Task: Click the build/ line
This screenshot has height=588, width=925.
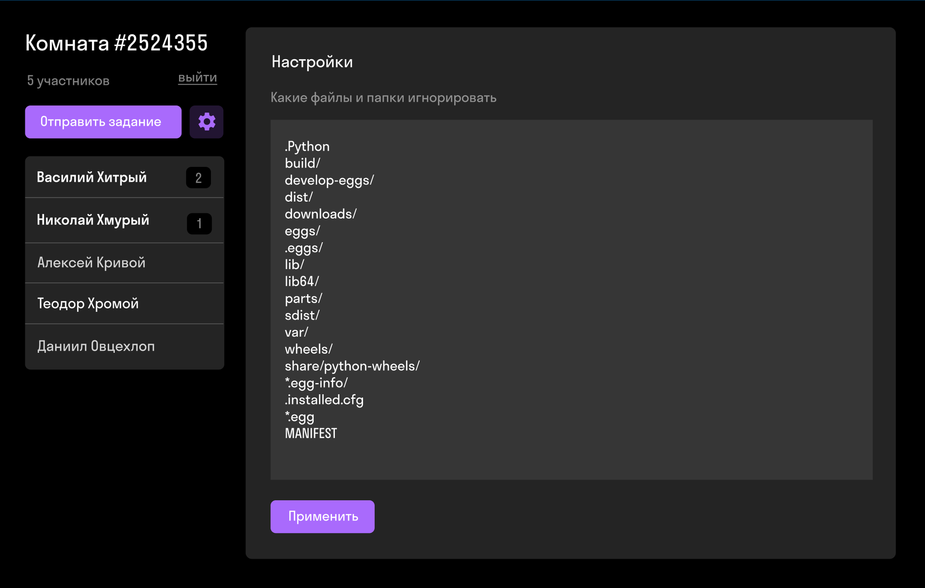Action: (x=302, y=163)
